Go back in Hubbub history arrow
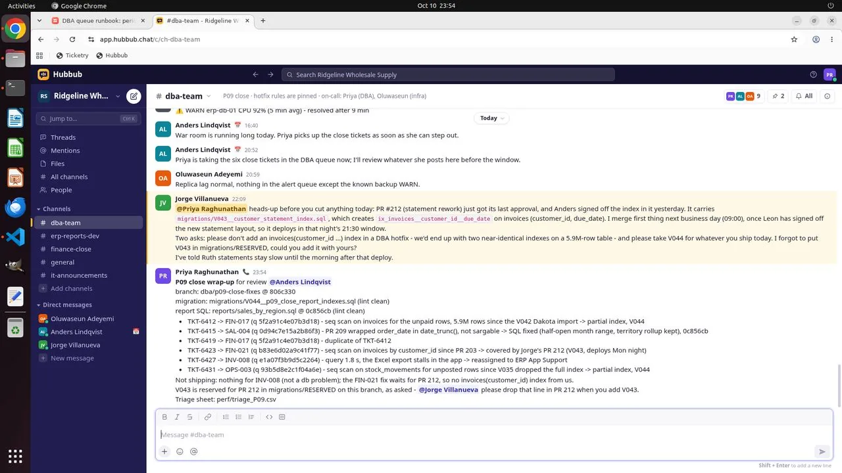 point(256,75)
